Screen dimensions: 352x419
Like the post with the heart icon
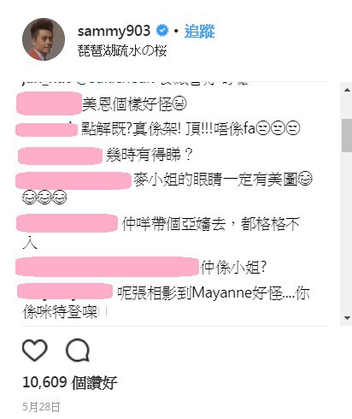pyautogui.click(x=35, y=350)
